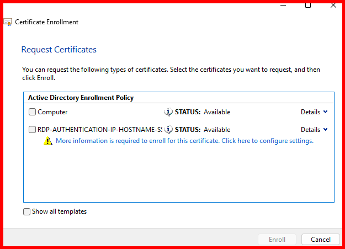This screenshot has width=345, height=249.
Task: Check the Computer certificate checkbox
Action: pyautogui.click(x=32, y=112)
